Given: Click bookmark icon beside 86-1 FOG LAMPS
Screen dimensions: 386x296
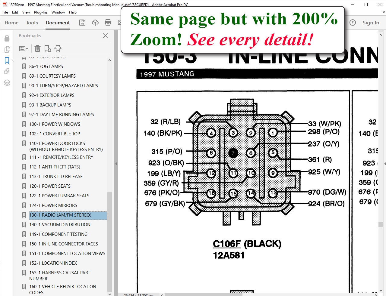Looking at the screenshot, I should [x=24, y=66].
